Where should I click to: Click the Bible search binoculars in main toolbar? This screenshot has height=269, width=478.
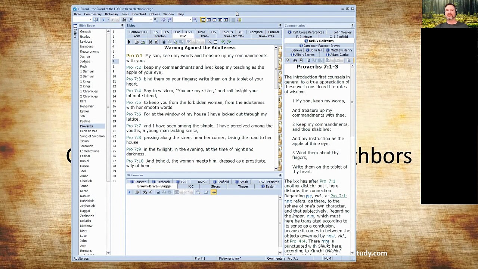point(124,19)
